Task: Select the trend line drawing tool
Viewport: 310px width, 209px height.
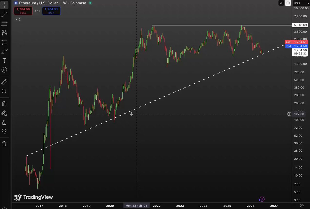Action: click(x=4, y=14)
